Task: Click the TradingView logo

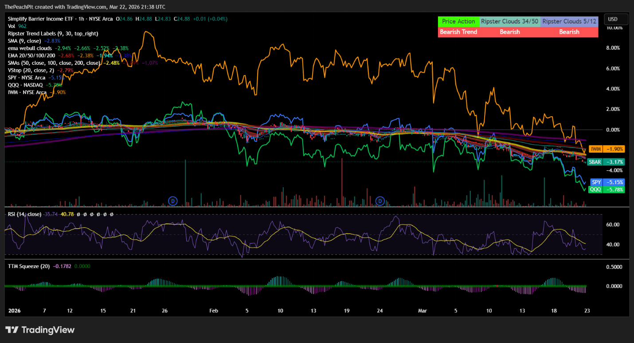Action: (40, 330)
